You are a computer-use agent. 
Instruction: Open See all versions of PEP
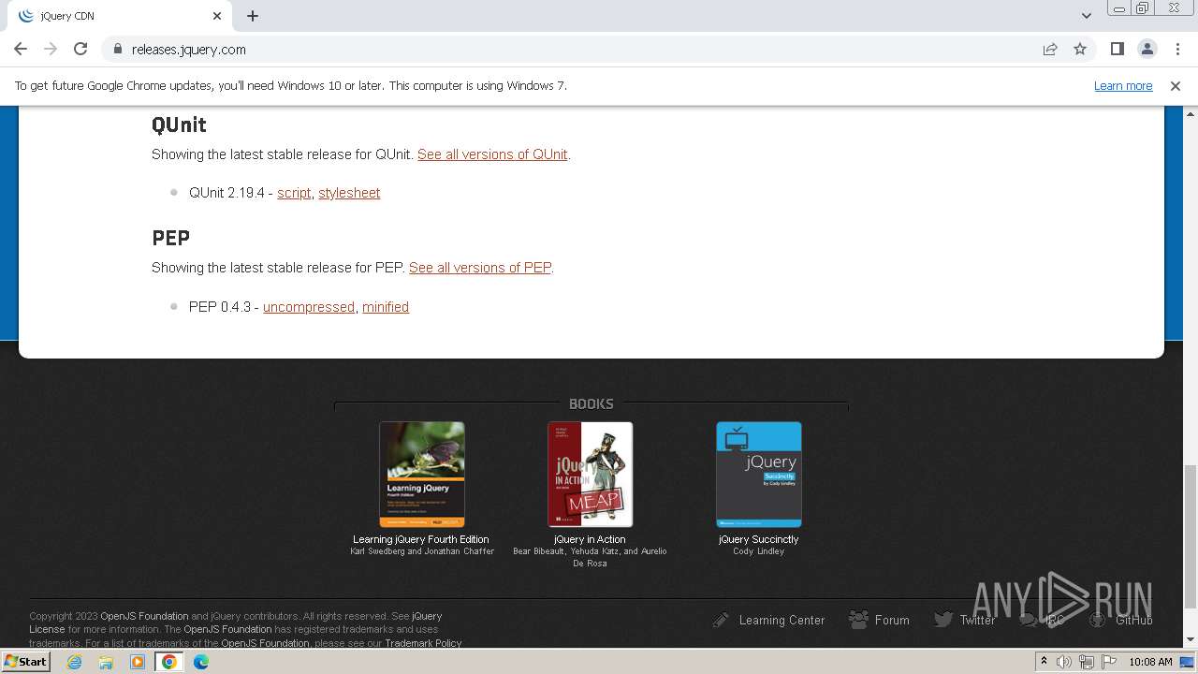[480, 268]
